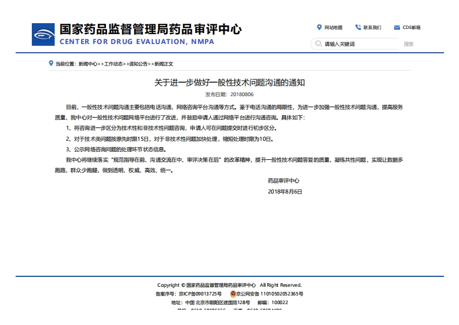Click the closing paragraph starting 我中心将继续落实

click(x=229, y=165)
